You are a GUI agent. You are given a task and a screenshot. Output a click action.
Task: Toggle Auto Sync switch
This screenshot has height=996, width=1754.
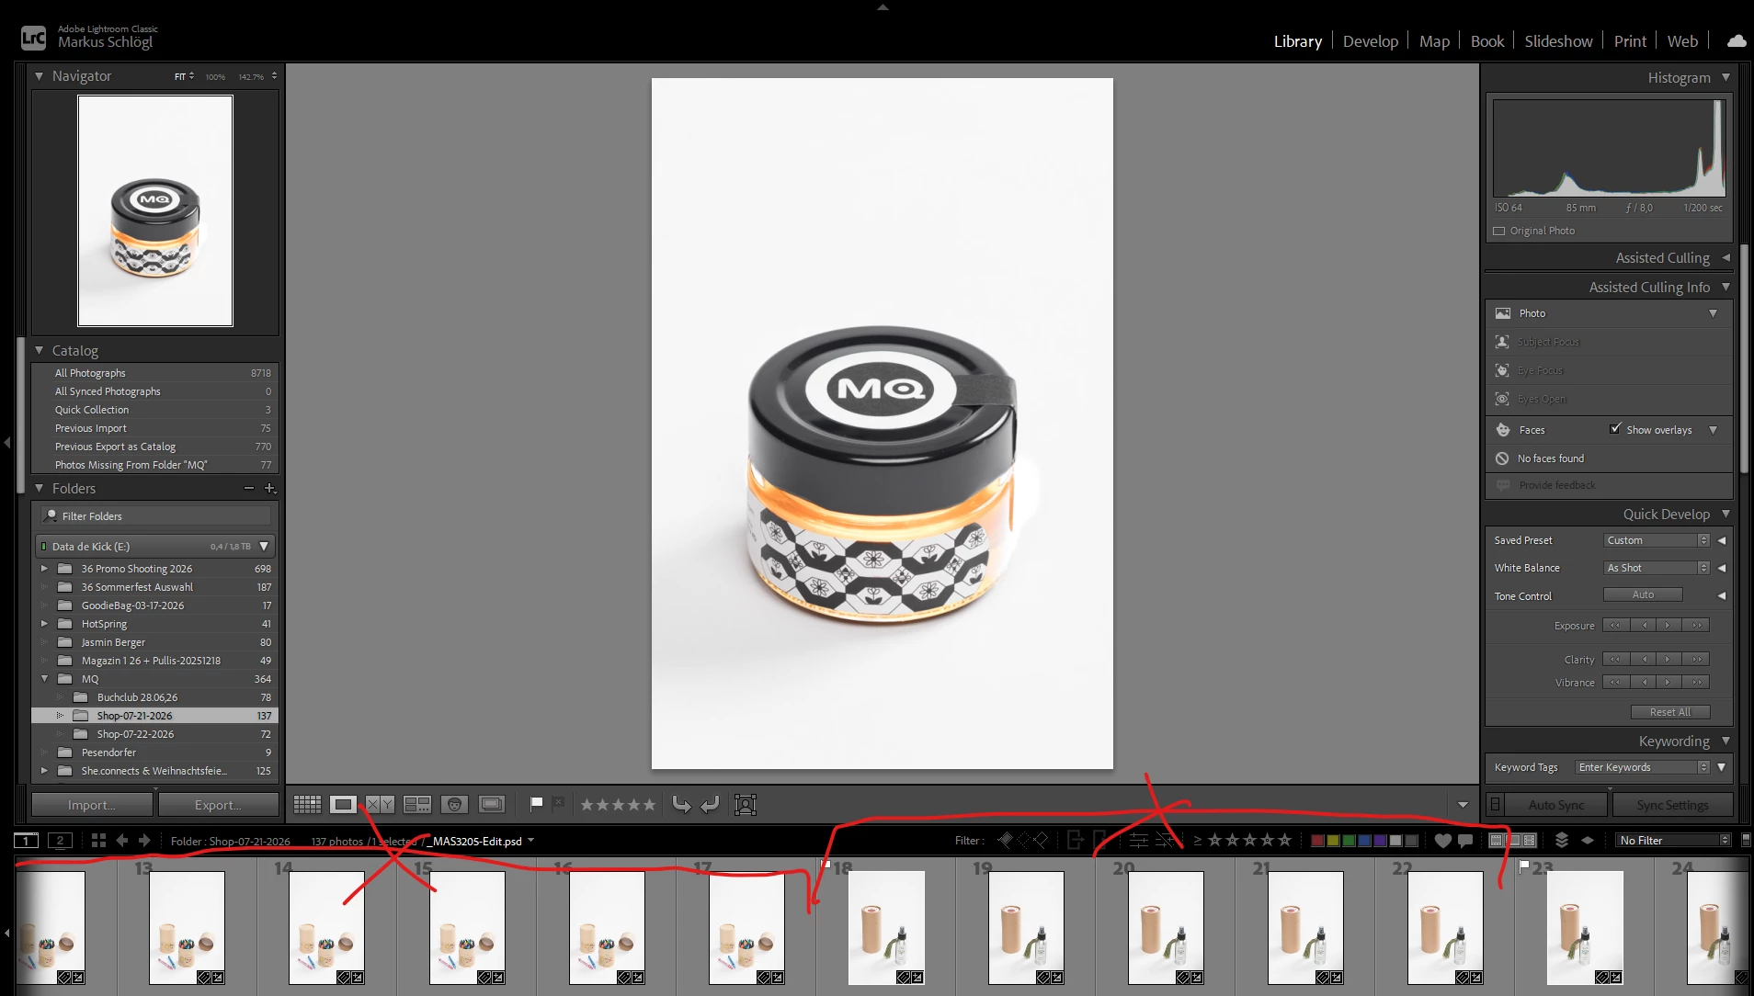click(x=1496, y=805)
